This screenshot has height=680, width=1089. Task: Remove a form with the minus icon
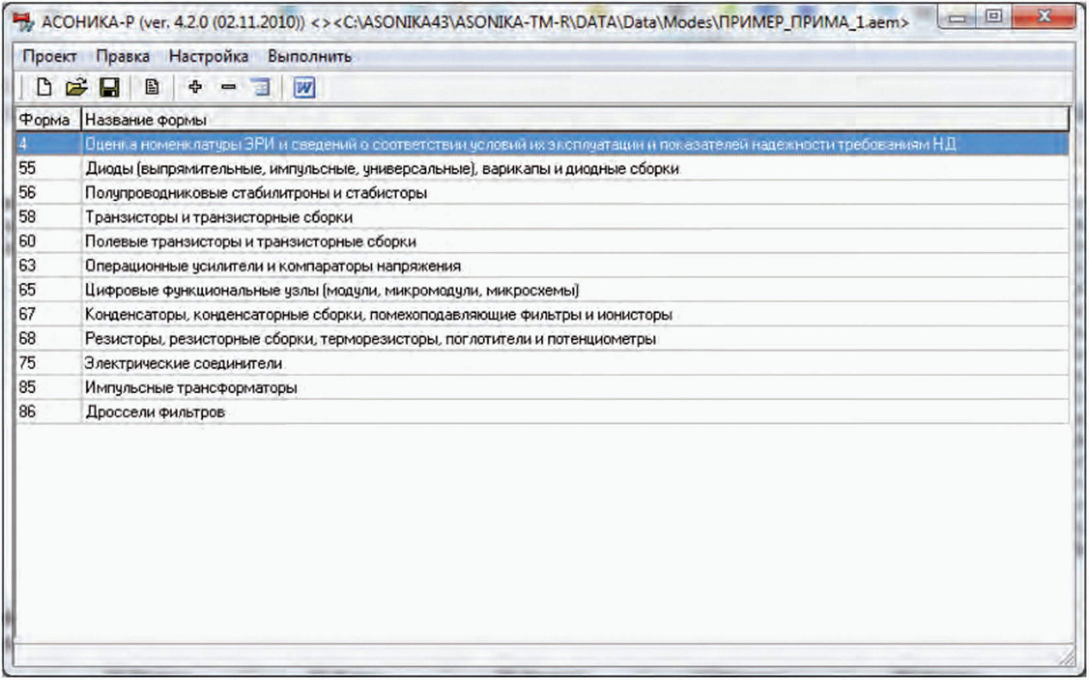click(x=228, y=87)
